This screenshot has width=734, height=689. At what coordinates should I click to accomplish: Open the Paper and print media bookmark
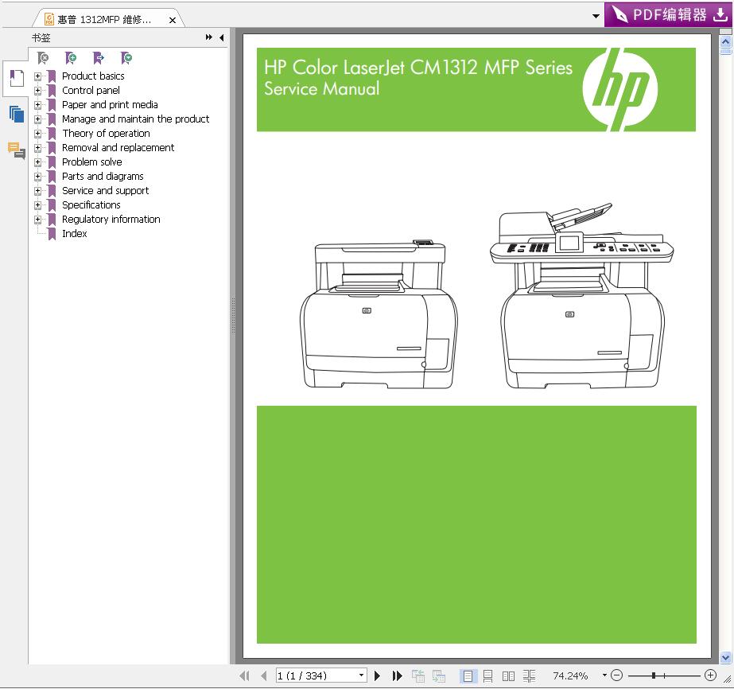[x=110, y=105]
